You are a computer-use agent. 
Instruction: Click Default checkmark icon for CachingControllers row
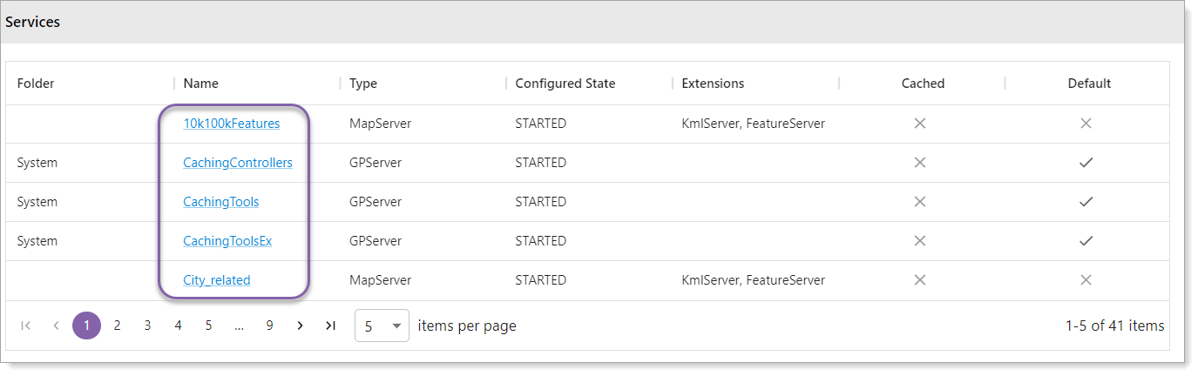pos(1086,163)
